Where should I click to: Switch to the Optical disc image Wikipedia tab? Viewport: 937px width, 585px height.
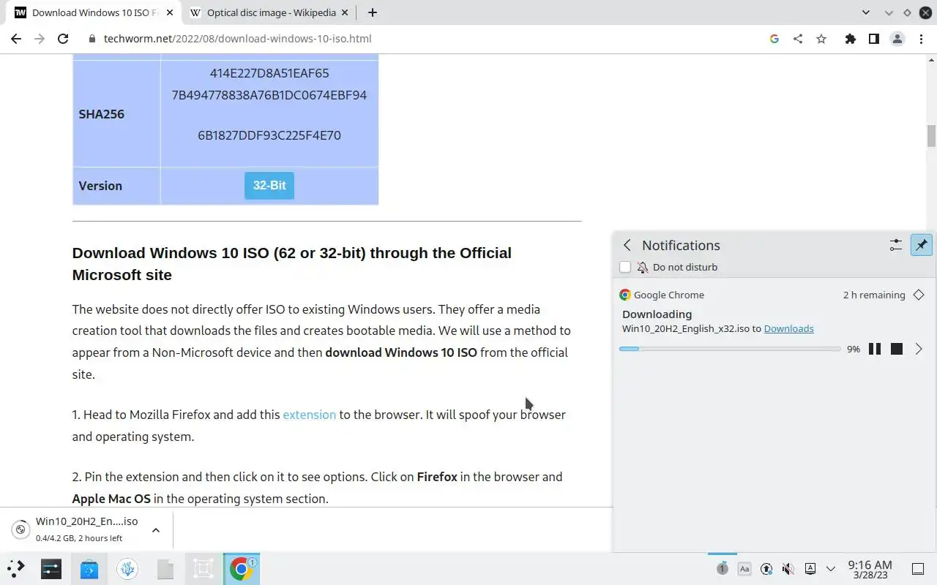271,12
